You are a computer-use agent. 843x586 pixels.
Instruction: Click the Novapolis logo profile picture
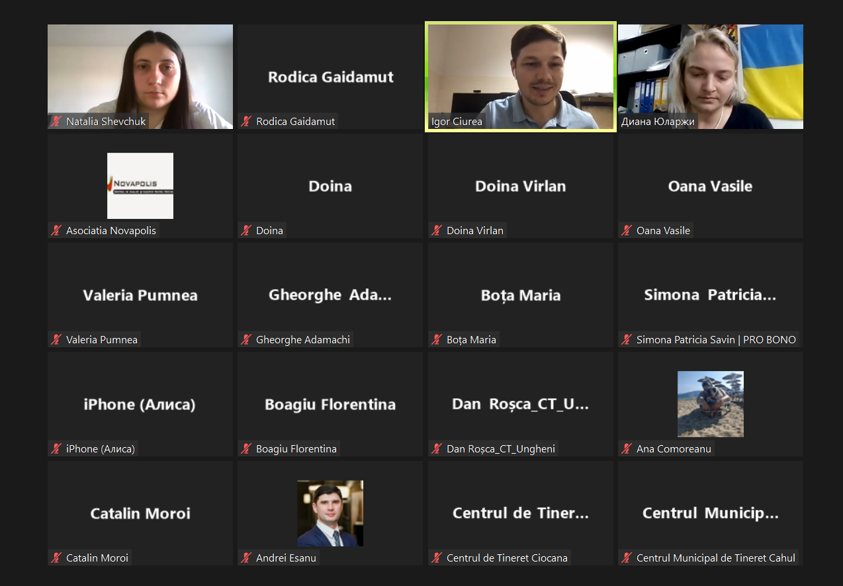[140, 186]
